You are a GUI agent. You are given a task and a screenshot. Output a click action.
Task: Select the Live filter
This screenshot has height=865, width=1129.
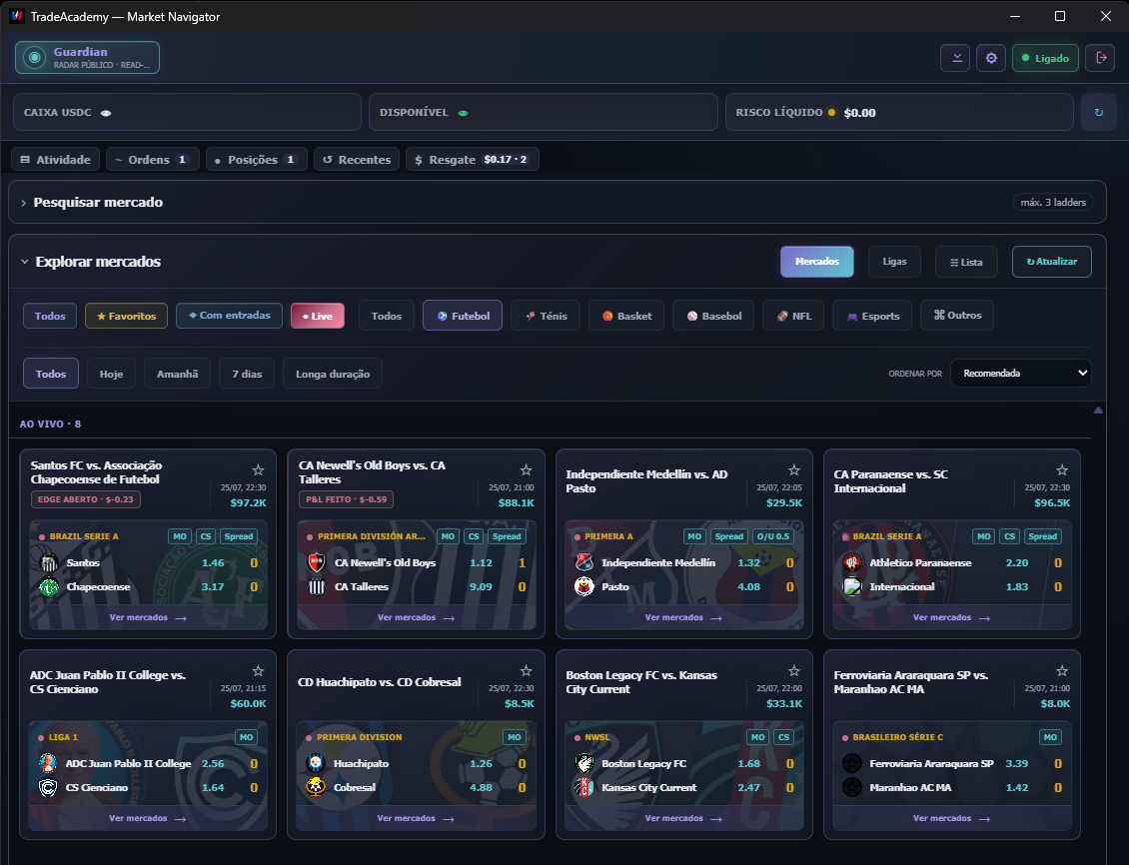[318, 316]
